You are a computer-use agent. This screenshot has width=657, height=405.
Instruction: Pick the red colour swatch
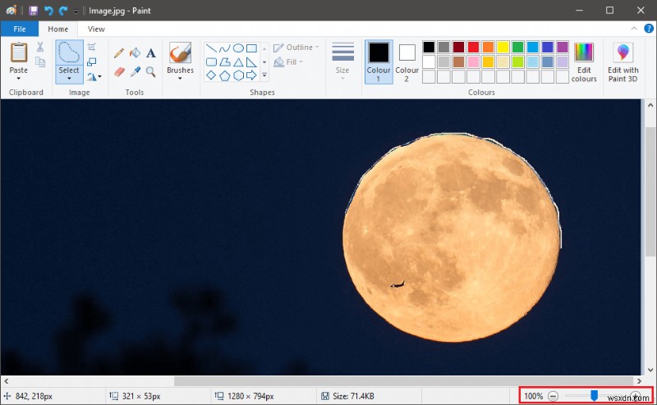(473, 48)
